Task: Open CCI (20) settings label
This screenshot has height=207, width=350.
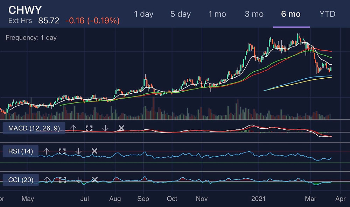Action: [x=21, y=180]
